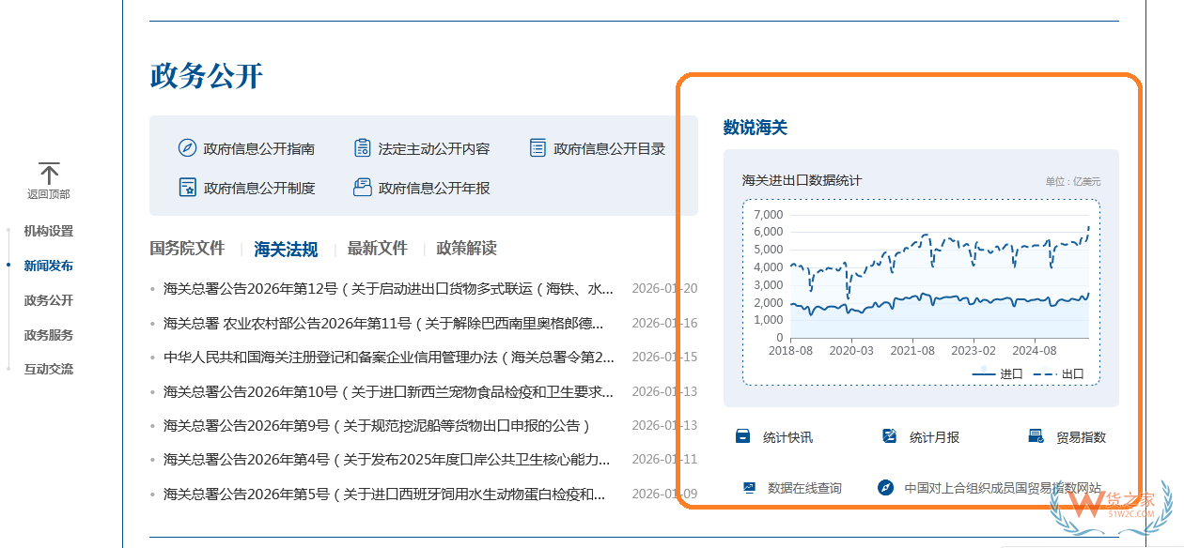The height and width of the screenshot is (548, 1184).
Task: Switch to the 政策解读 tab
Action: [x=467, y=248]
